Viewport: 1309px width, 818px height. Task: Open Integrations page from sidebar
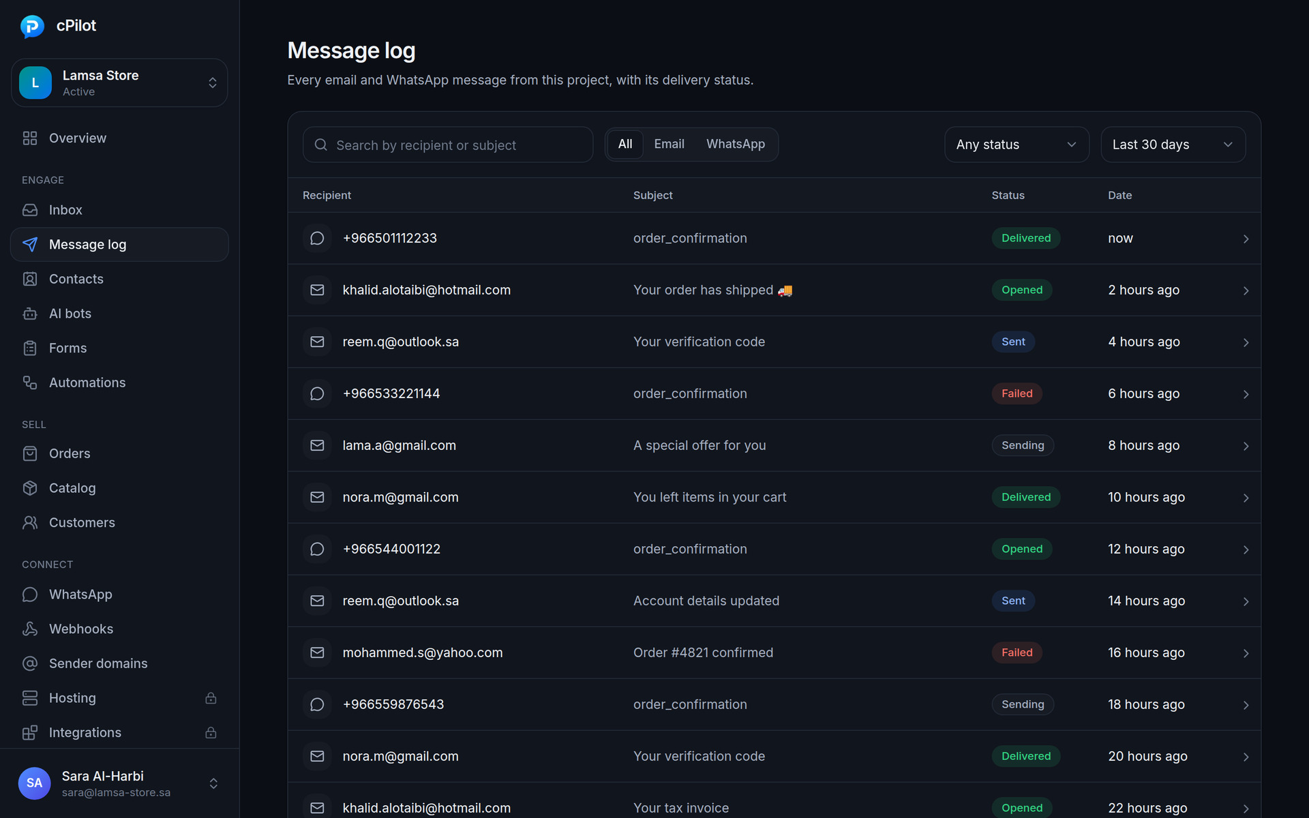119,733
